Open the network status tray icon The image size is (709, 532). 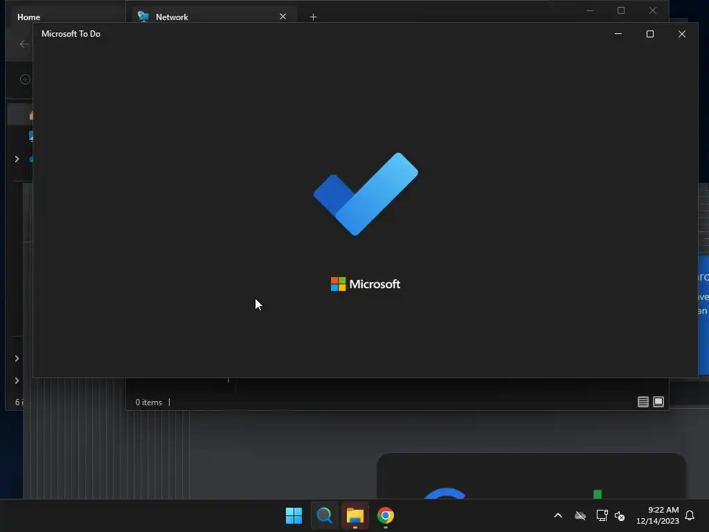click(602, 515)
